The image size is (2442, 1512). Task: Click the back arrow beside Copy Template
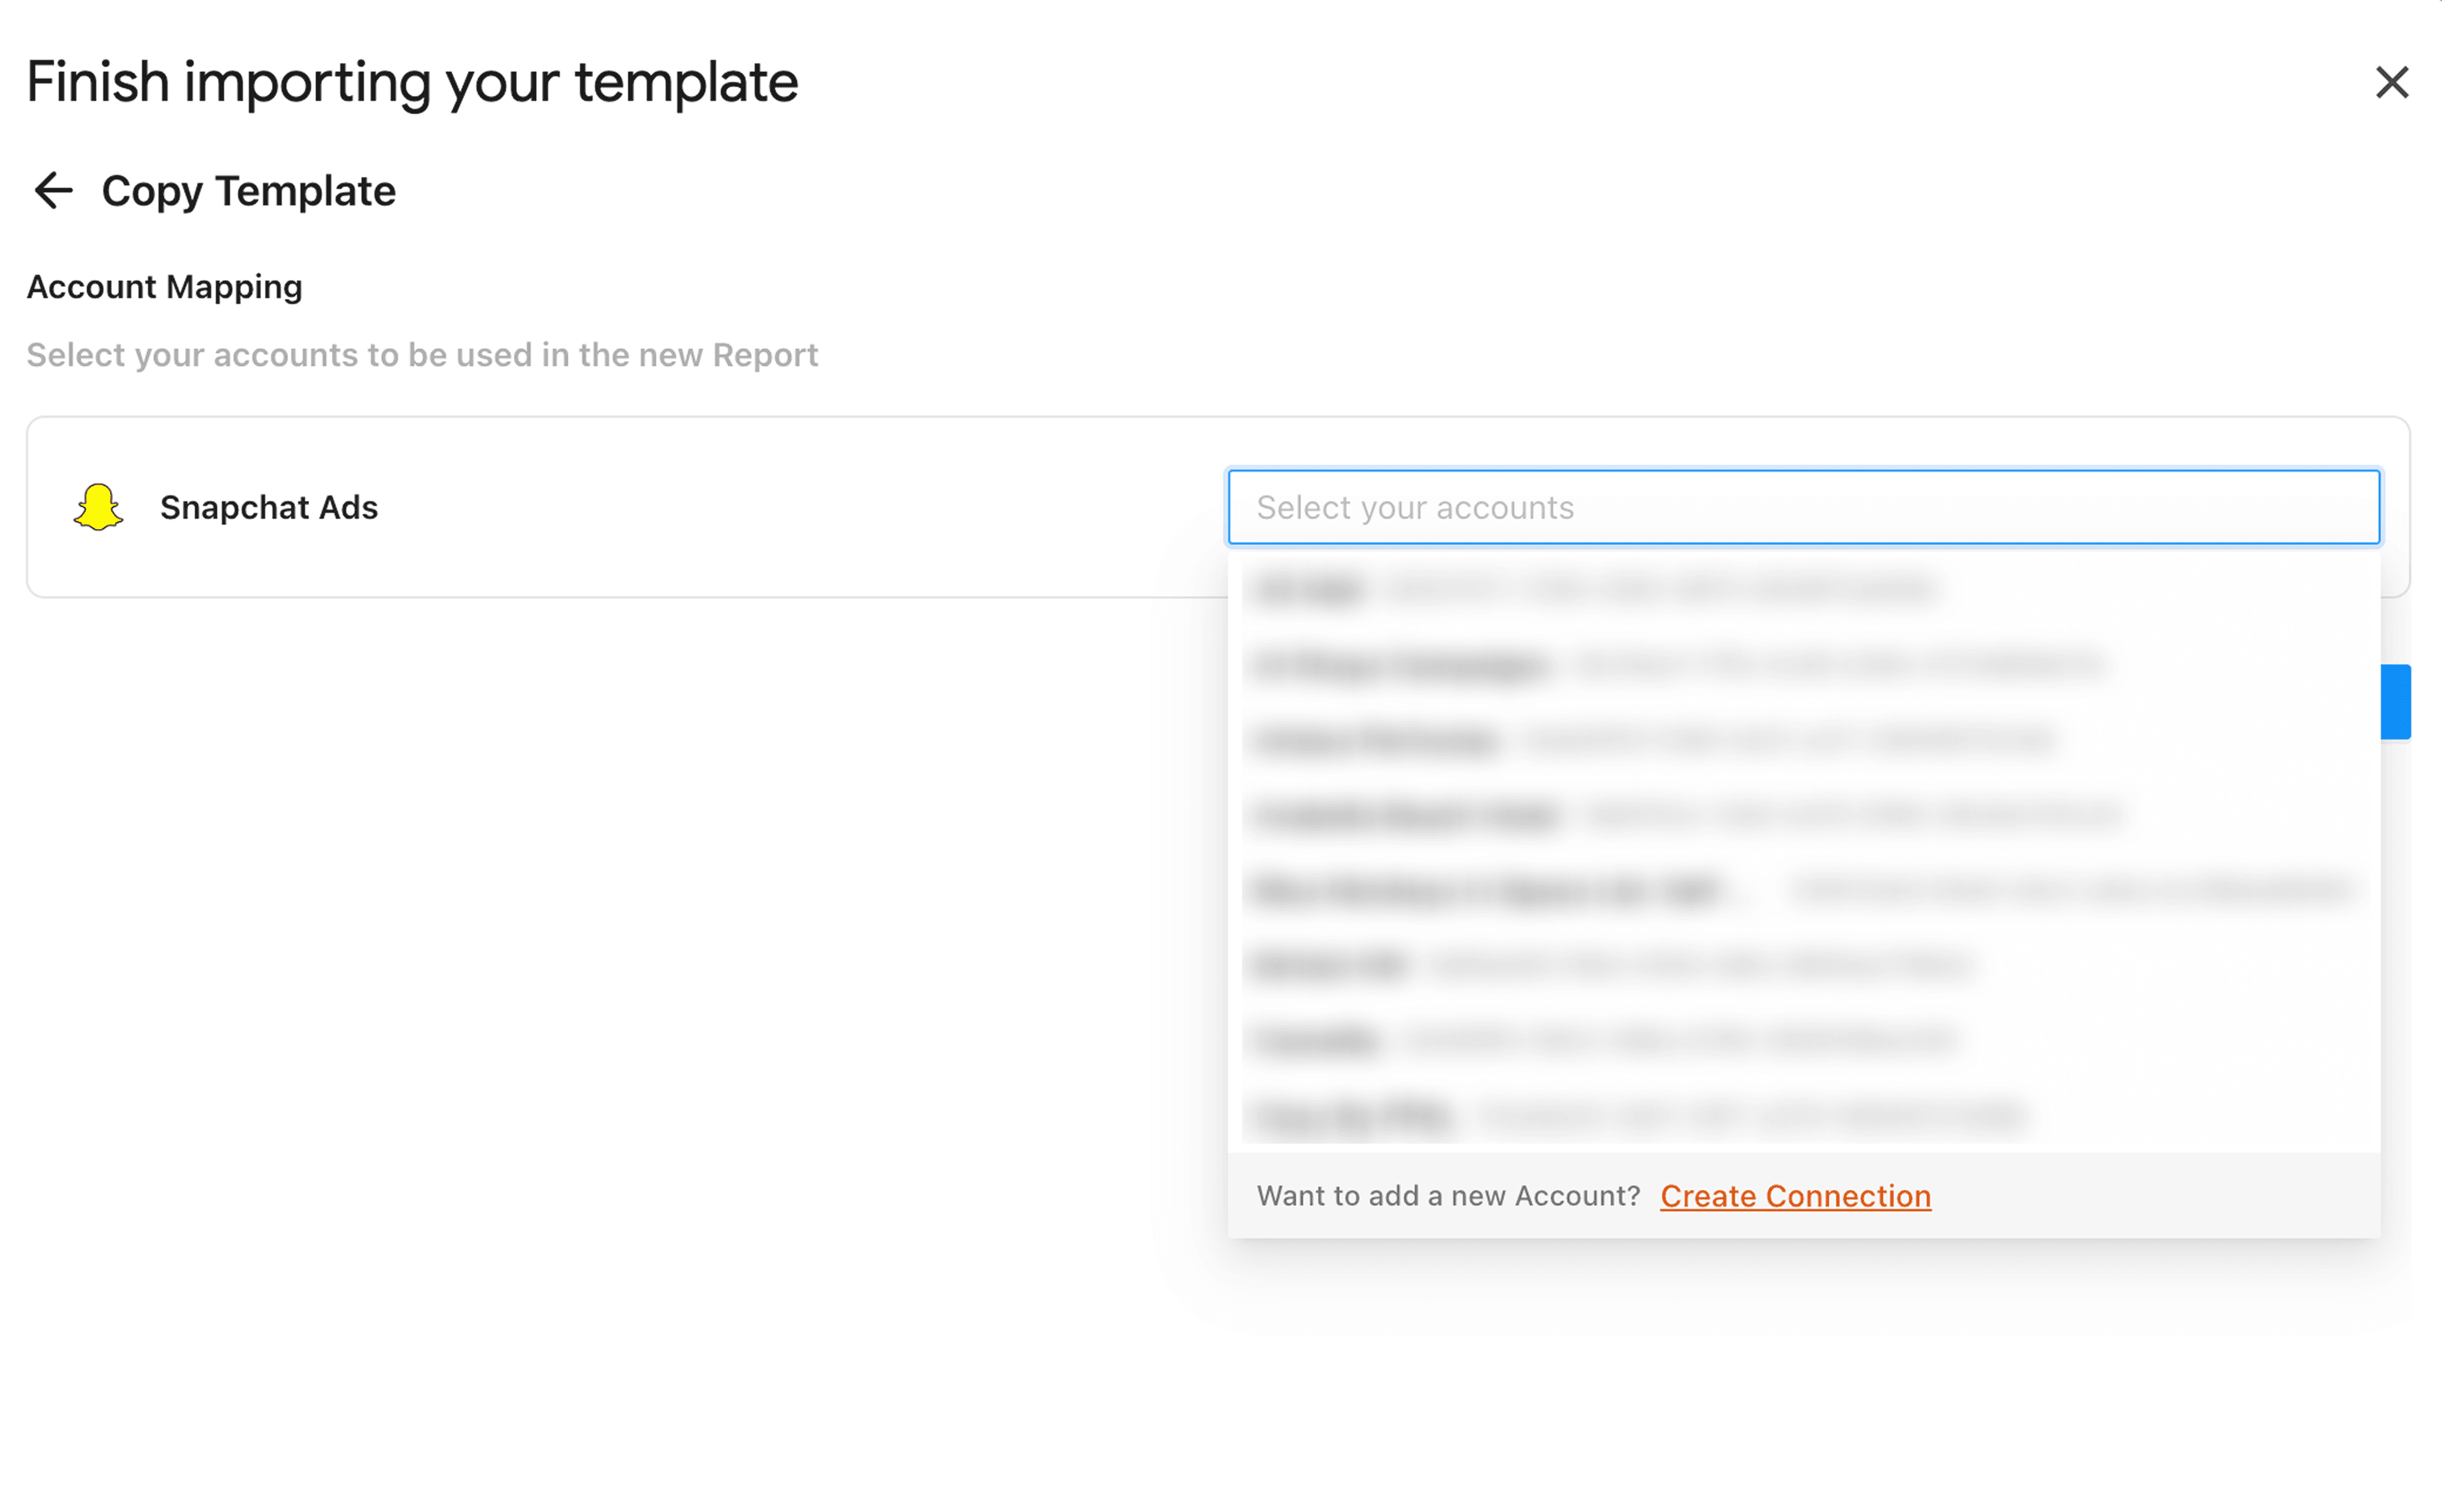tap(53, 190)
